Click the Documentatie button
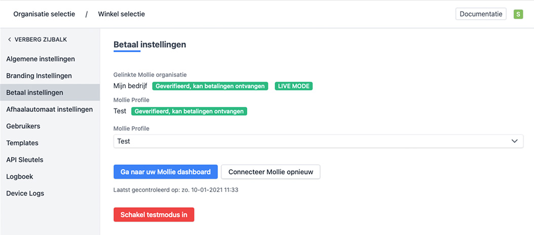 481,14
